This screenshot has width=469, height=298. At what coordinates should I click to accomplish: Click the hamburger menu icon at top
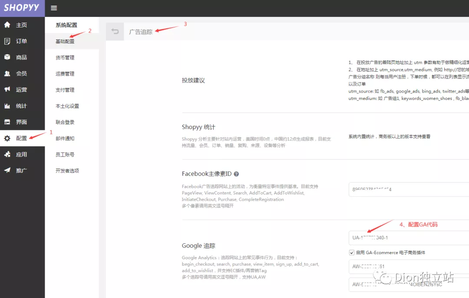(x=54, y=7)
